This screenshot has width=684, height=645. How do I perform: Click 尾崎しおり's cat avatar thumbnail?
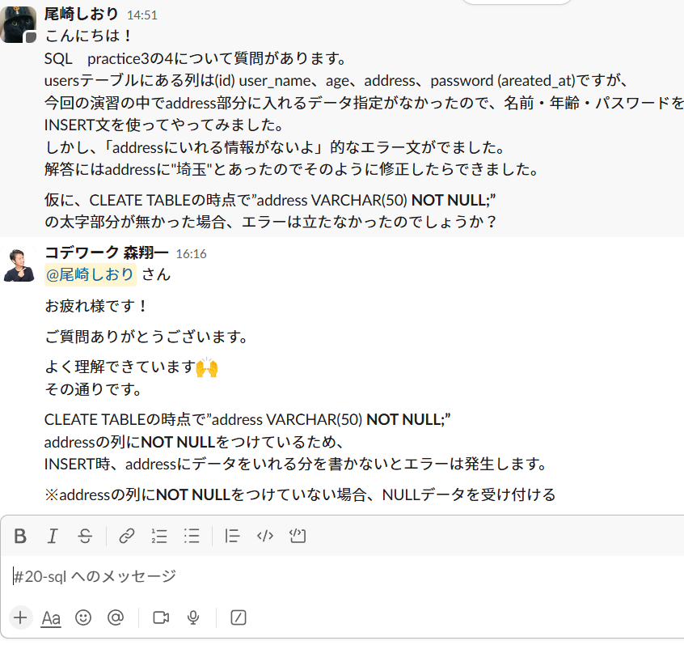[x=19, y=24]
